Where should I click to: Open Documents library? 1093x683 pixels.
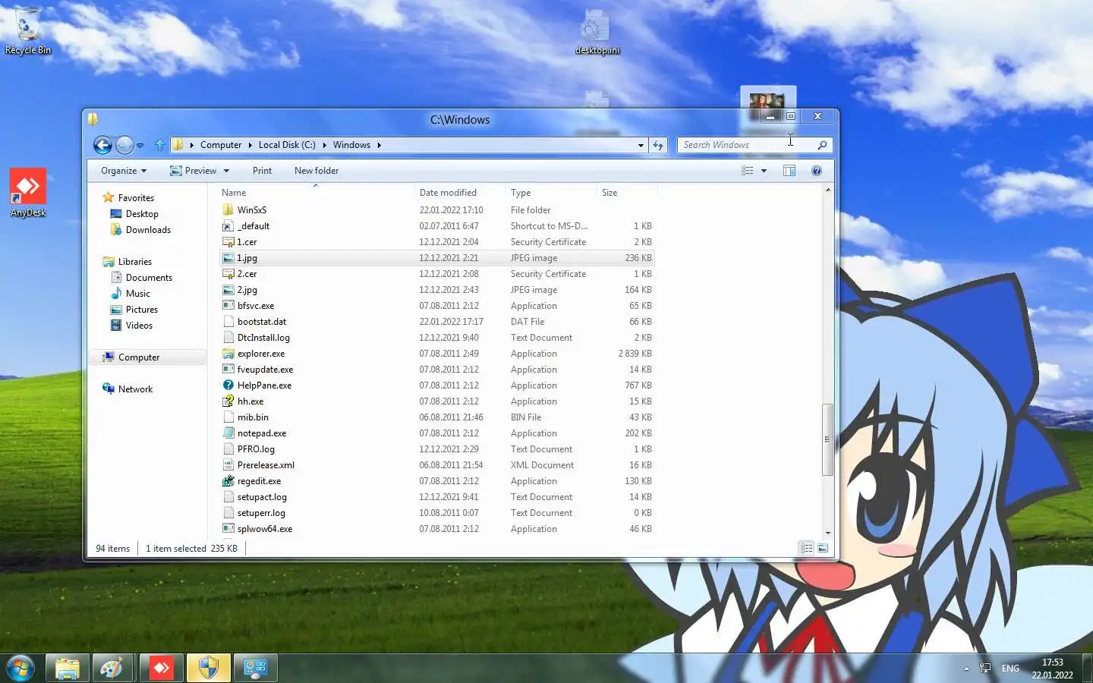149,278
